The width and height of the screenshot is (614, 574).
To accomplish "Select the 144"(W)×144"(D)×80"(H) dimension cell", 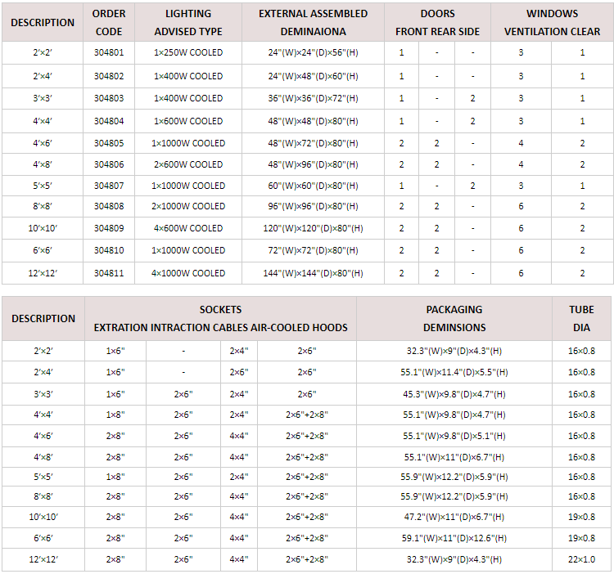I will click(x=313, y=273).
